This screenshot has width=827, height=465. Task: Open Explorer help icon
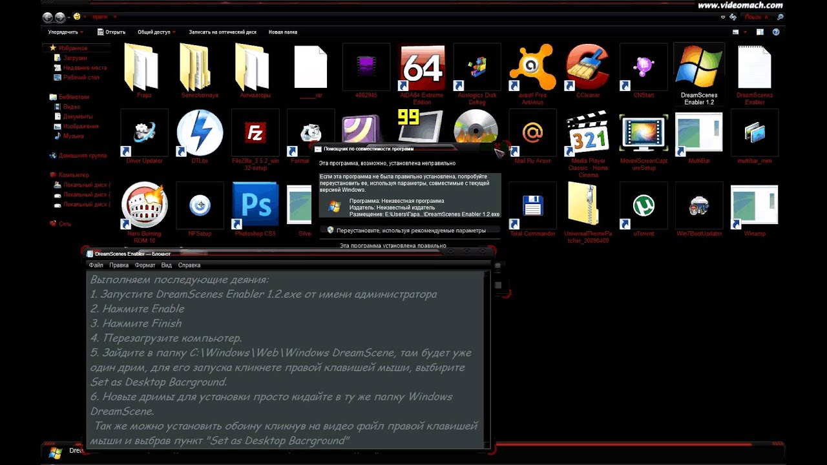click(776, 32)
